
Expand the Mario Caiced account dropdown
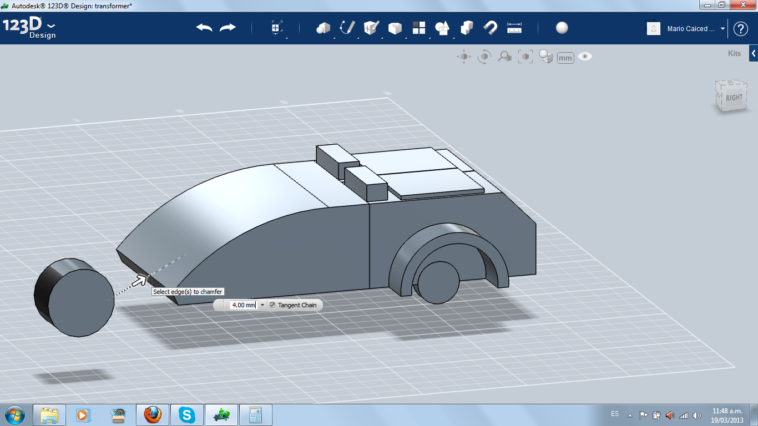tap(722, 29)
